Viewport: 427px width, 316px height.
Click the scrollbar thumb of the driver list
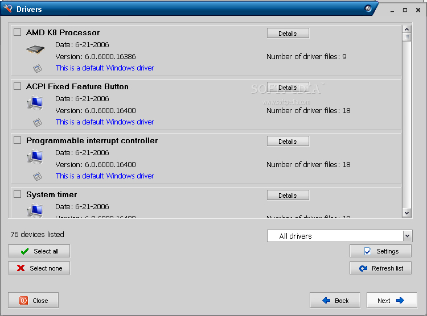[x=407, y=38]
